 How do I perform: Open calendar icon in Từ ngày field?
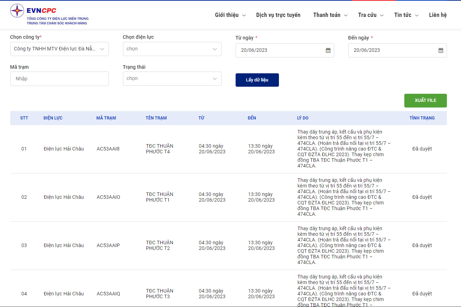(x=328, y=50)
